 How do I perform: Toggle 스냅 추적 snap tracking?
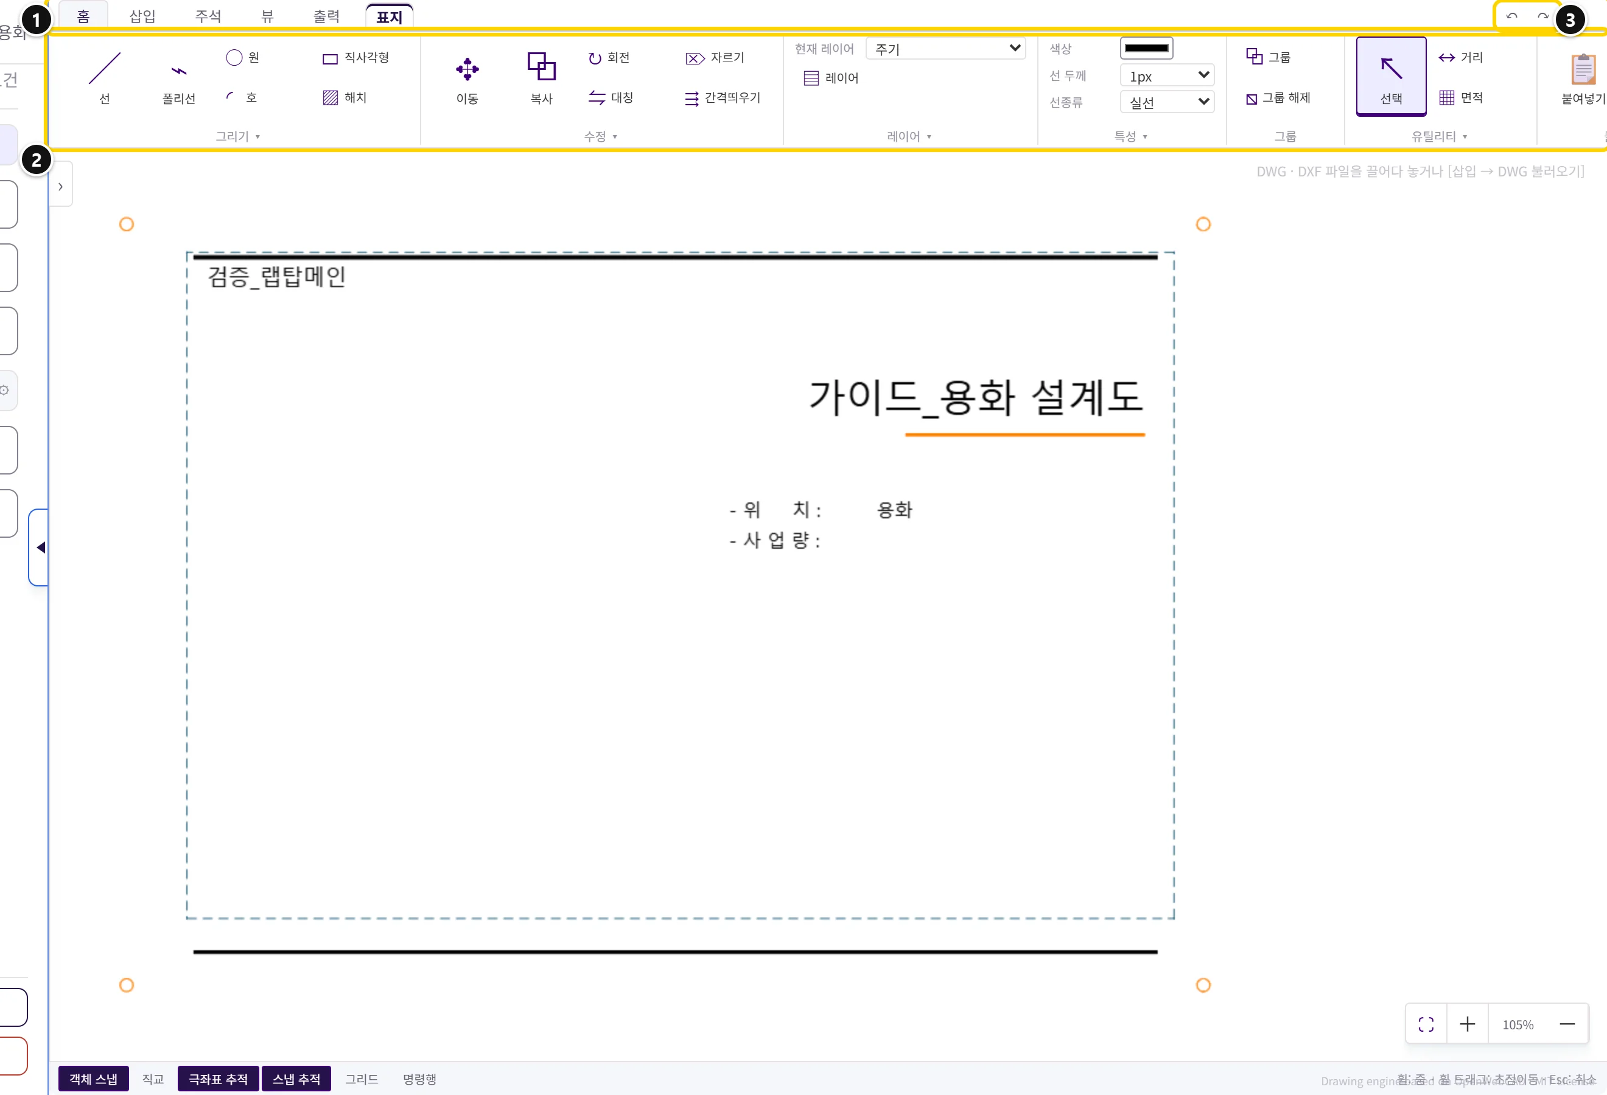(x=296, y=1079)
